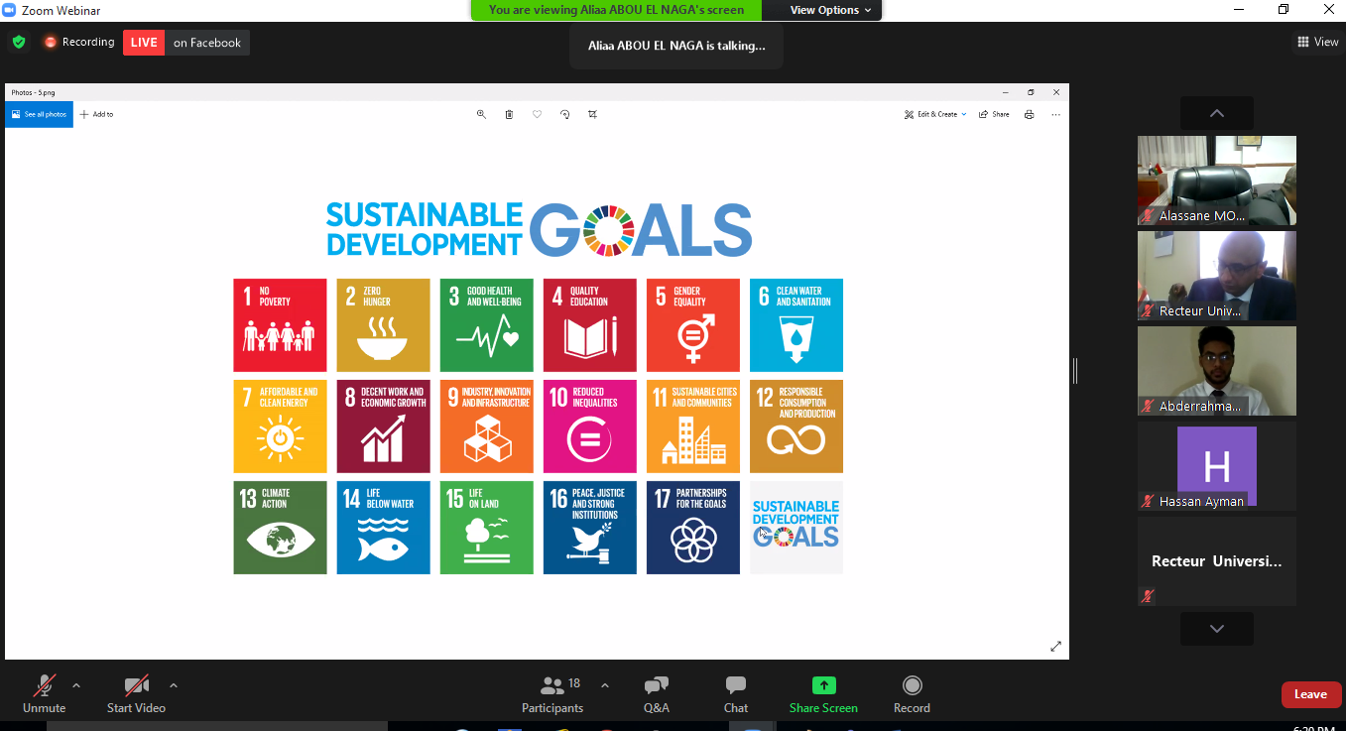Click the Recording indicator
The image size is (1346, 731).
tap(78, 43)
